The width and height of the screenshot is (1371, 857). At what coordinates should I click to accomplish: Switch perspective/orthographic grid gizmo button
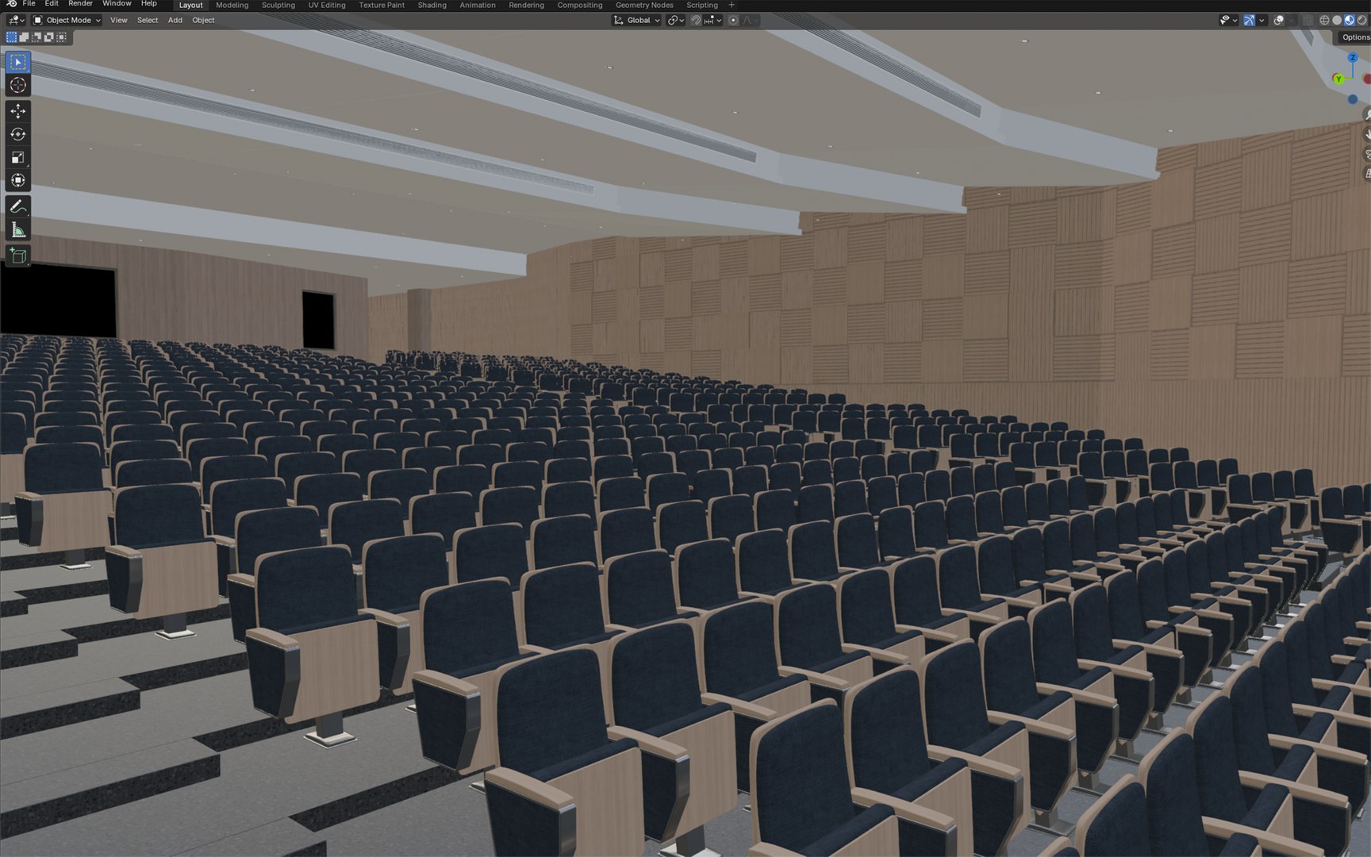(1366, 173)
